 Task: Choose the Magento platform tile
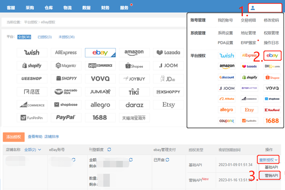coord(66,65)
